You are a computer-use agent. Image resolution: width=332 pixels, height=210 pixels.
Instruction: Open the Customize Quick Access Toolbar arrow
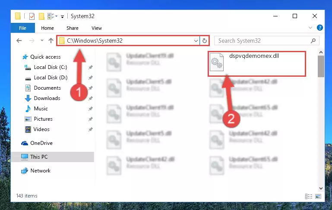(62, 16)
